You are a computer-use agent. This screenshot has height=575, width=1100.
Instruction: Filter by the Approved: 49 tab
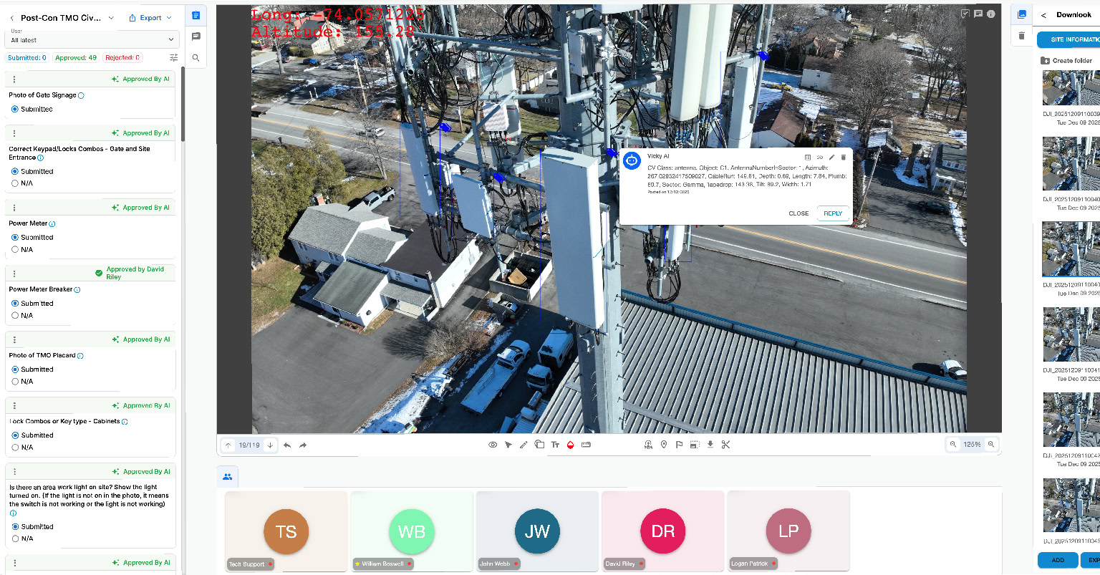coord(76,58)
